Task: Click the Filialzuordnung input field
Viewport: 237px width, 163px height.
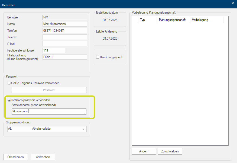Action: (x=65, y=57)
